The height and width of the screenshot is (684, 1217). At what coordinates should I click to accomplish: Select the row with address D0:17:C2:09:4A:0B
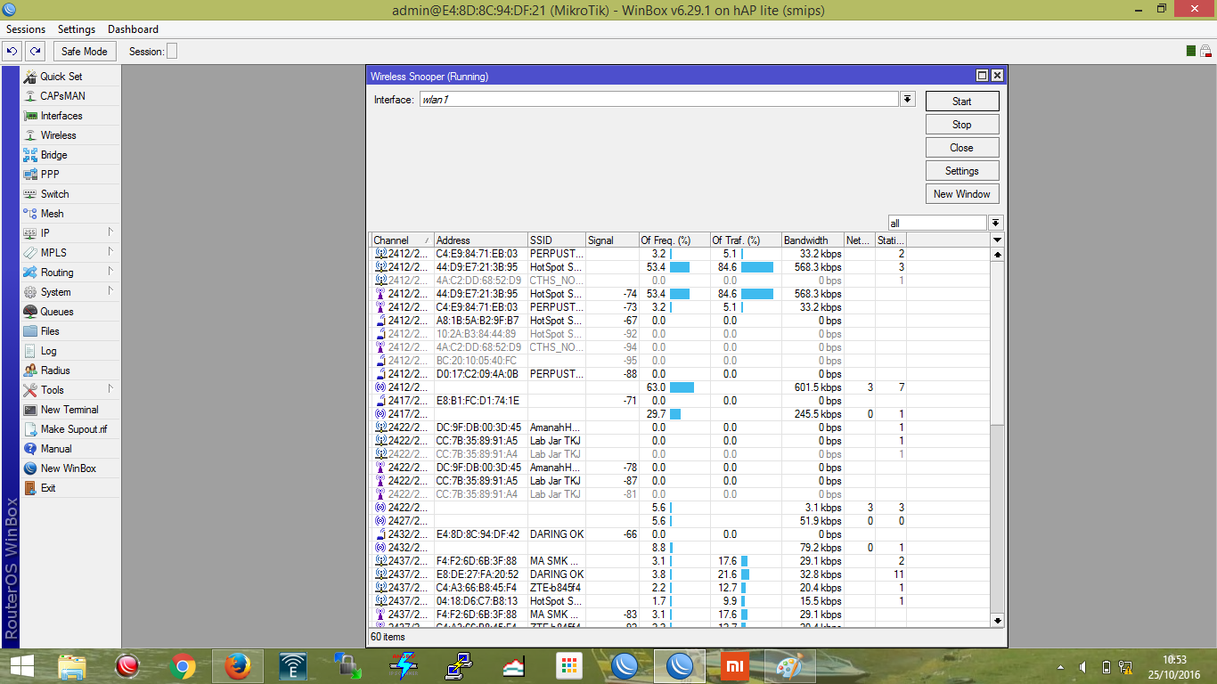click(680, 374)
